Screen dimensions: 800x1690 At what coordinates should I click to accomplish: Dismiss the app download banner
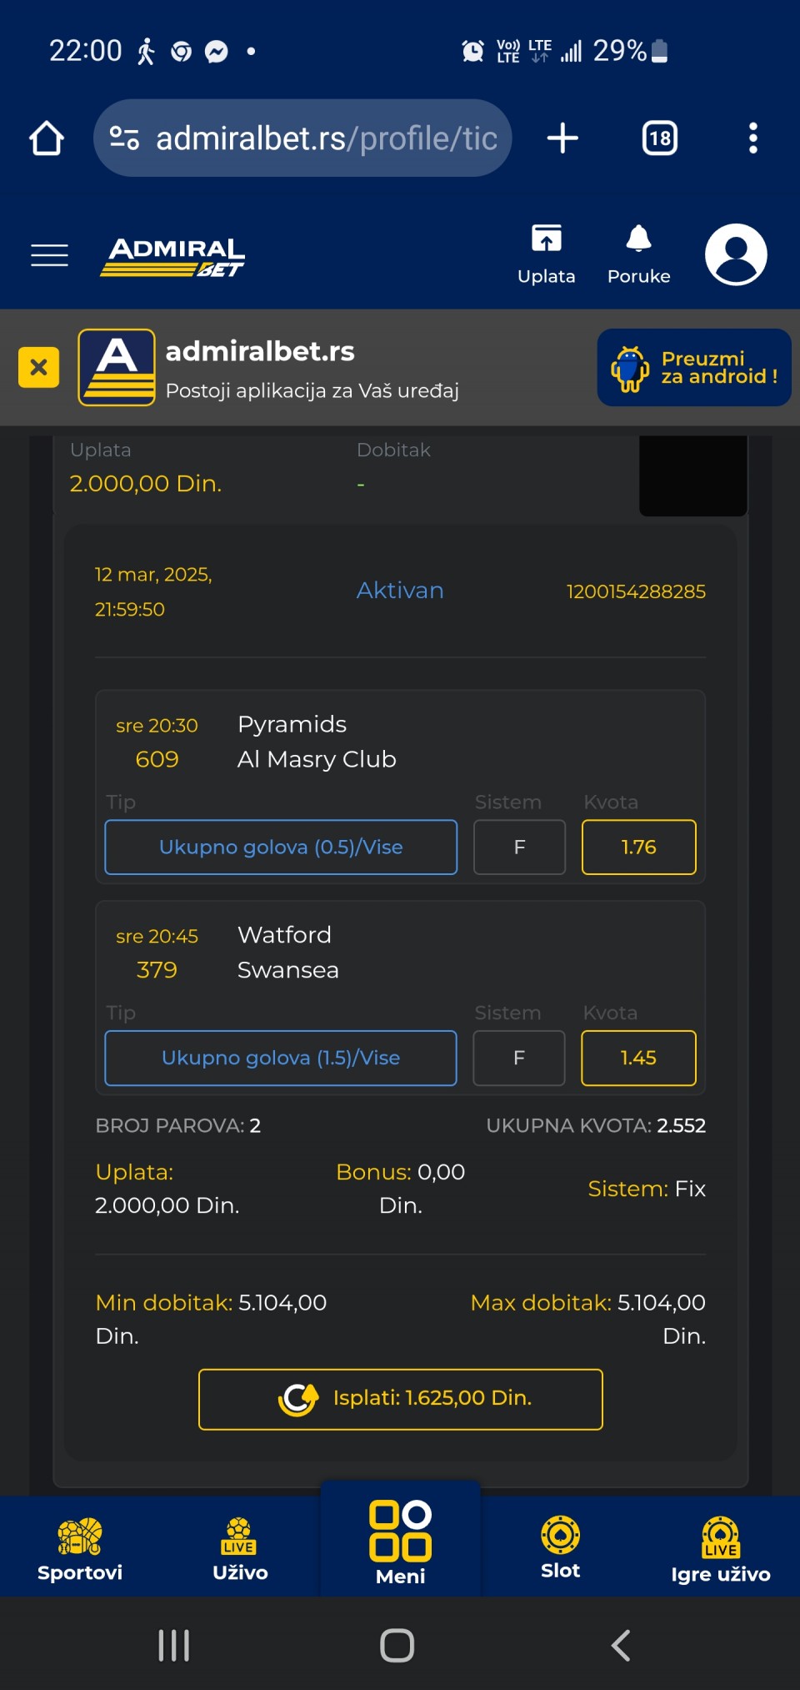[38, 367]
